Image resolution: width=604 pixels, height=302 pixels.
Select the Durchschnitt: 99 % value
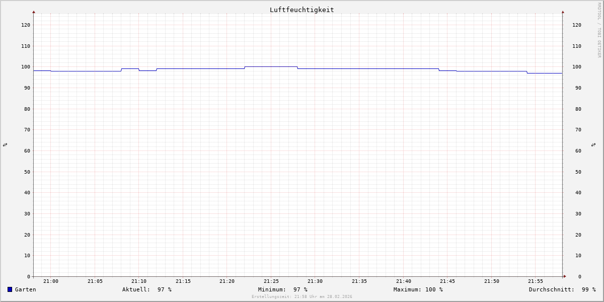point(562,289)
